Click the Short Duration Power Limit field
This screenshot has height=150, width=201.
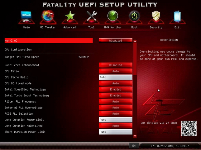tap(116, 132)
